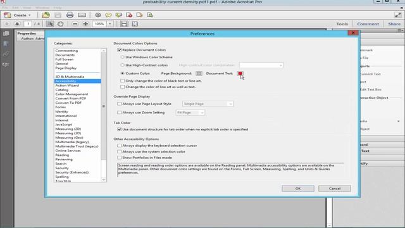Toggle Use document structure for tab order
Image resolution: width=405 pixels, height=228 pixels.
point(120,129)
